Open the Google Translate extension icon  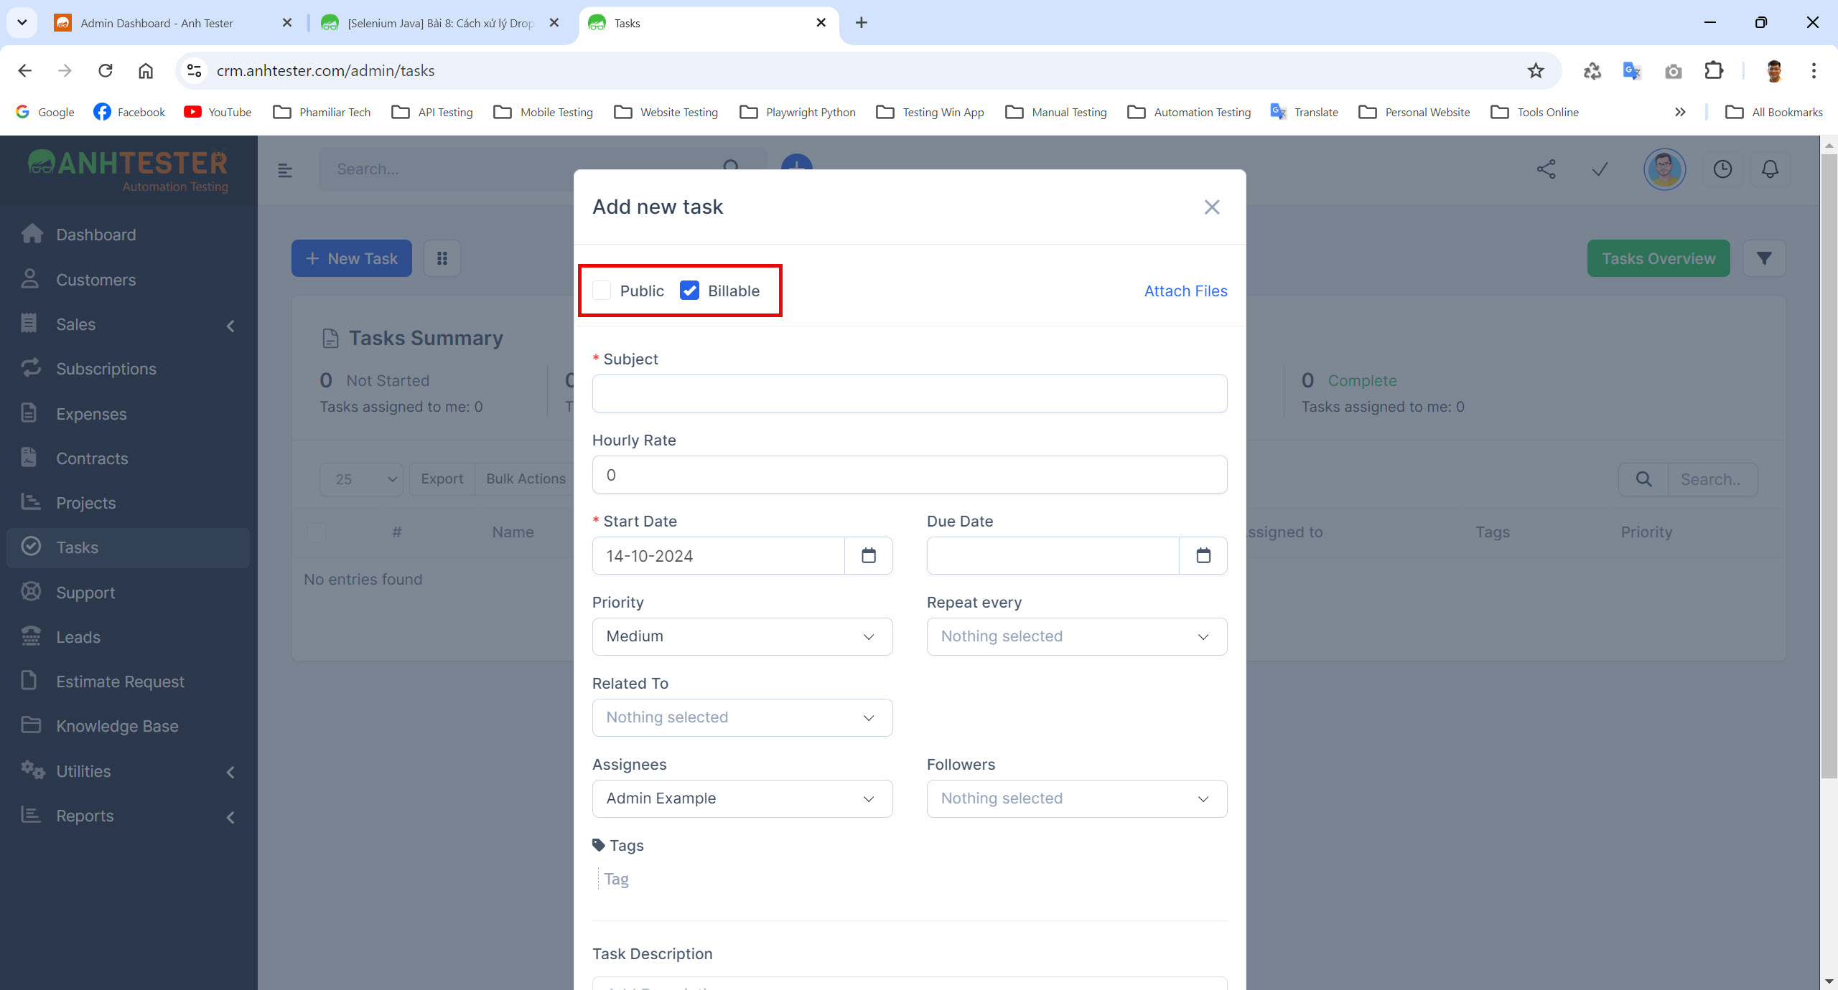[x=1632, y=70]
